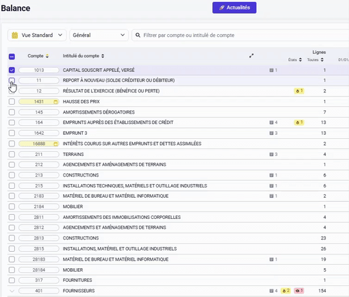Screen dimensions: 349x297
Task: Click the expand arrows icon in header
Action: pos(251,55)
